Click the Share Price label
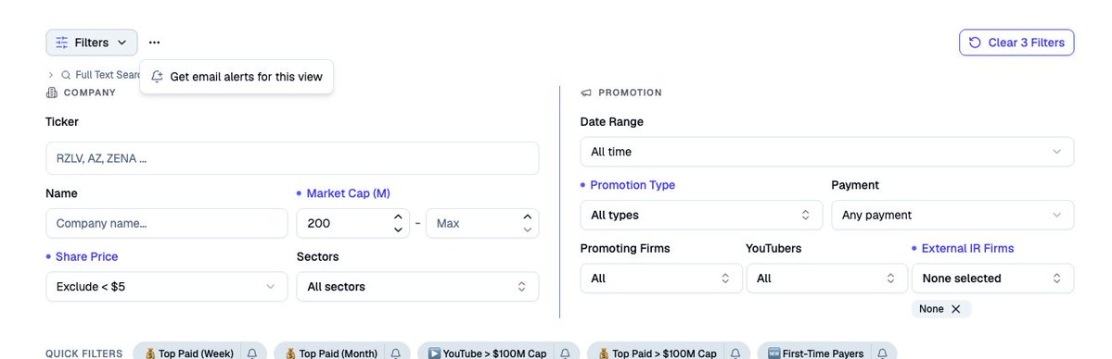This screenshot has height=359, width=1112. pos(86,256)
